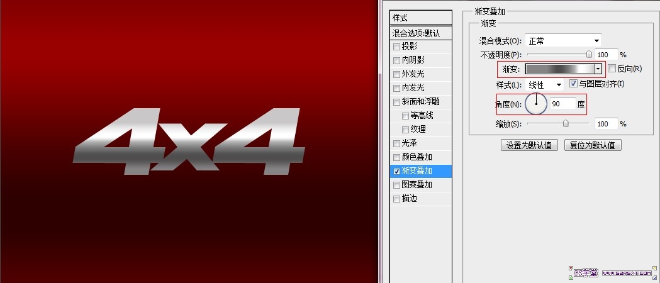The image size is (660, 283).
Task: Open 斜面和浮雕 settings row label
Action: click(421, 102)
